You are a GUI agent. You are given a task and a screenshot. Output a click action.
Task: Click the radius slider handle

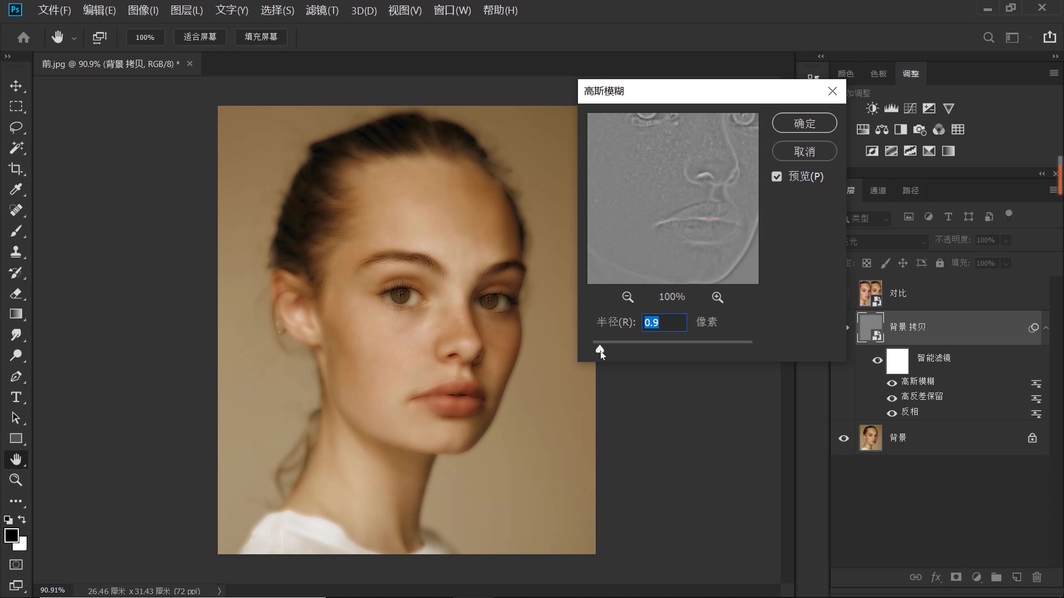point(600,349)
